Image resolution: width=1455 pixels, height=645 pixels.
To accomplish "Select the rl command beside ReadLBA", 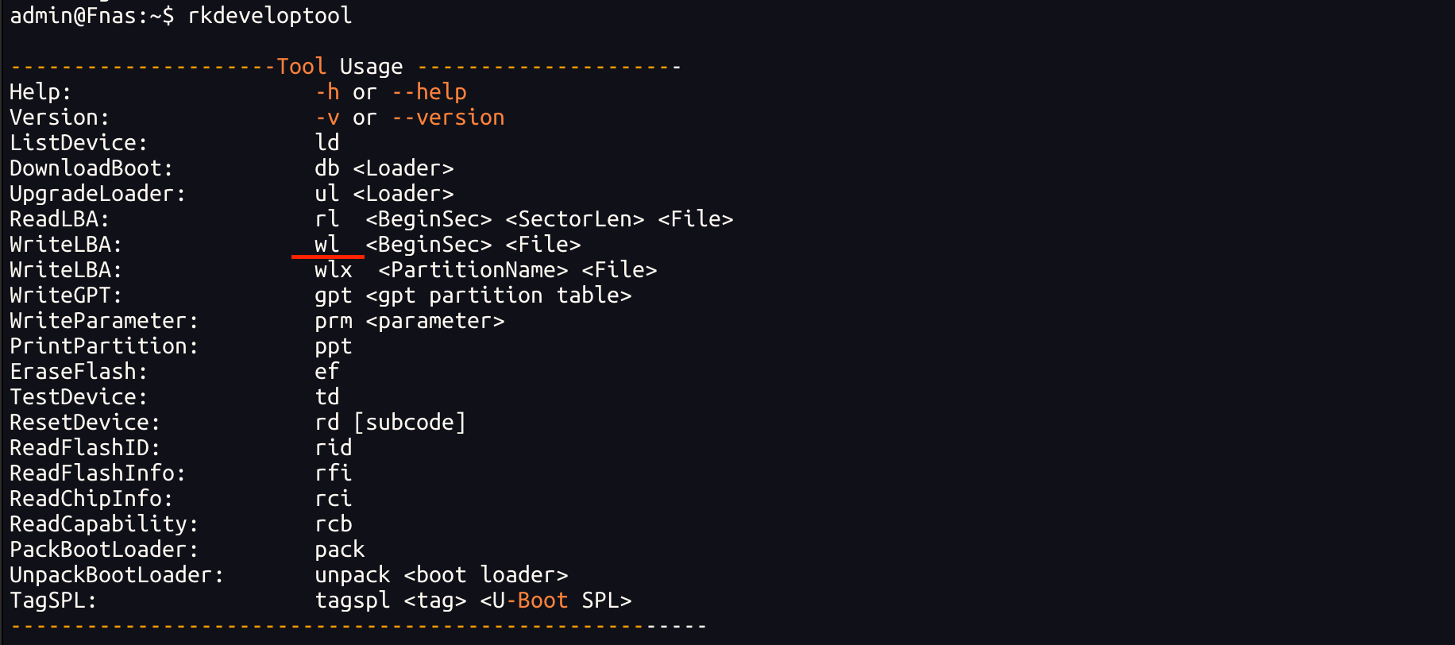I will click(x=327, y=219).
